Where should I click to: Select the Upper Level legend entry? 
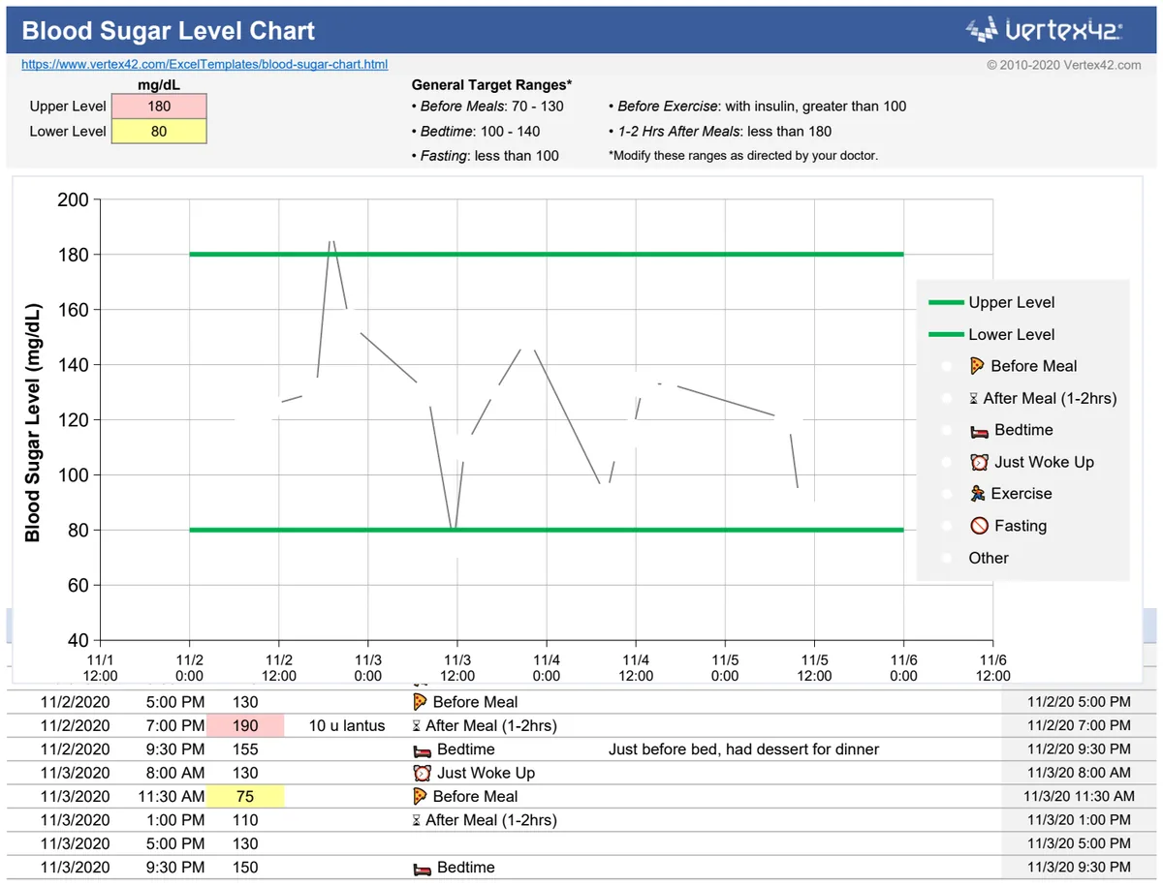[x=991, y=302]
